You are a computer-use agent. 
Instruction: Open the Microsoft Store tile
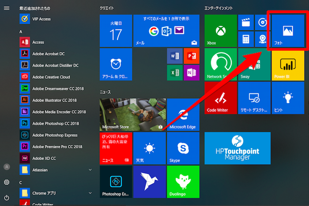[x=132, y=115]
